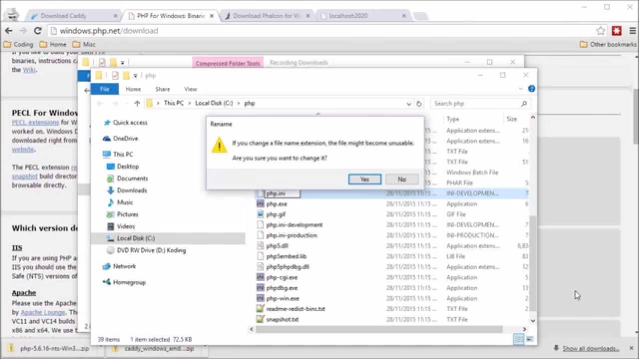Viewport: 639px width, 359px height.
Task: Open the File tab in Explorer
Action: pyautogui.click(x=104, y=89)
